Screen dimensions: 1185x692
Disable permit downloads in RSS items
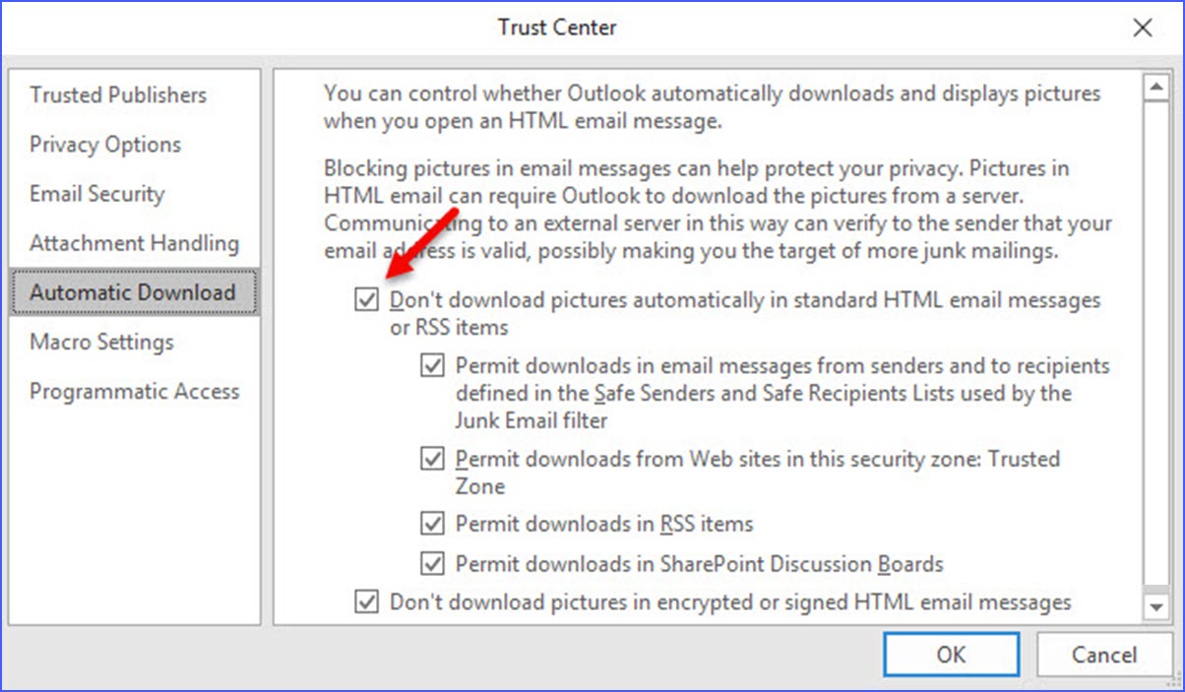tap(432, 524)
